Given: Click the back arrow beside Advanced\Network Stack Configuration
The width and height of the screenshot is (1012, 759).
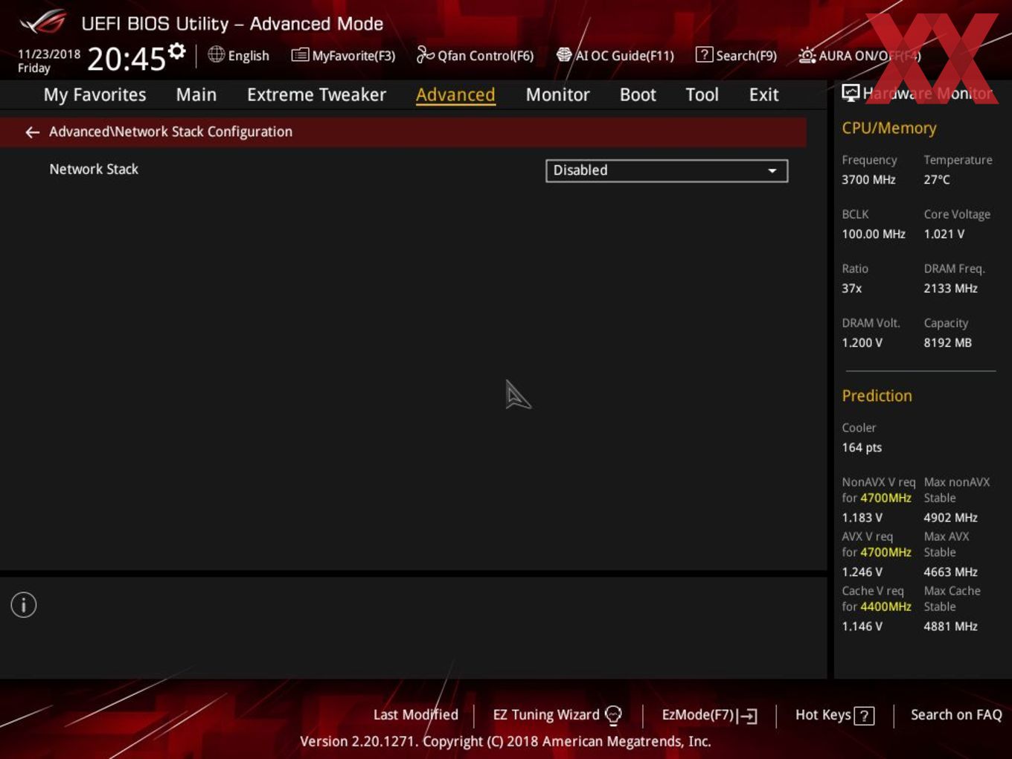Looking at the screenshot, I should pos(32,132).
